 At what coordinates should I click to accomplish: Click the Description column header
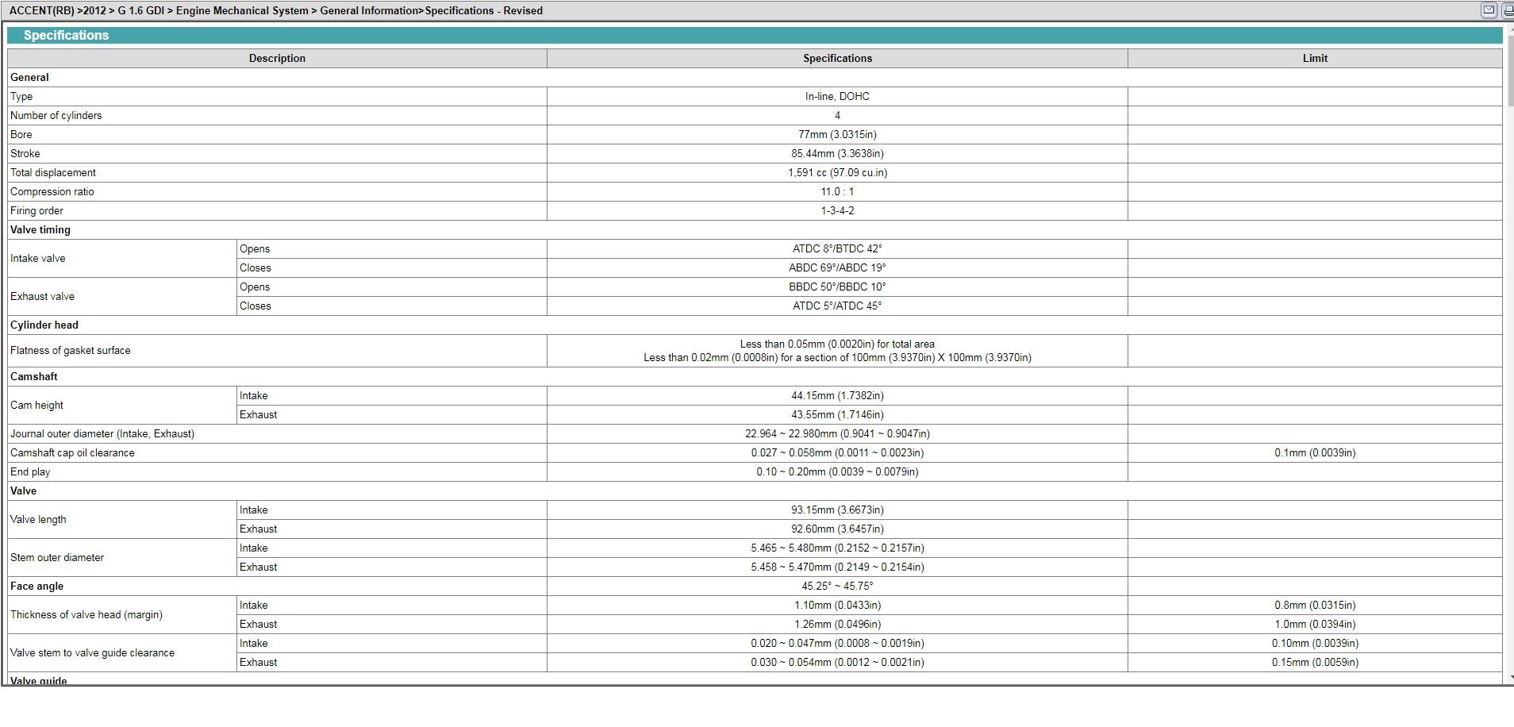(277, 58)
